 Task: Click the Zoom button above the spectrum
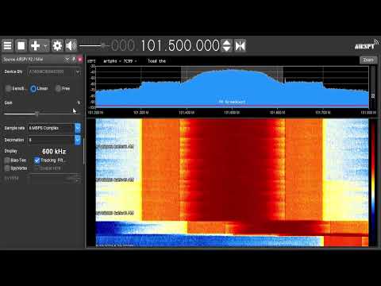tap(368, 60)
